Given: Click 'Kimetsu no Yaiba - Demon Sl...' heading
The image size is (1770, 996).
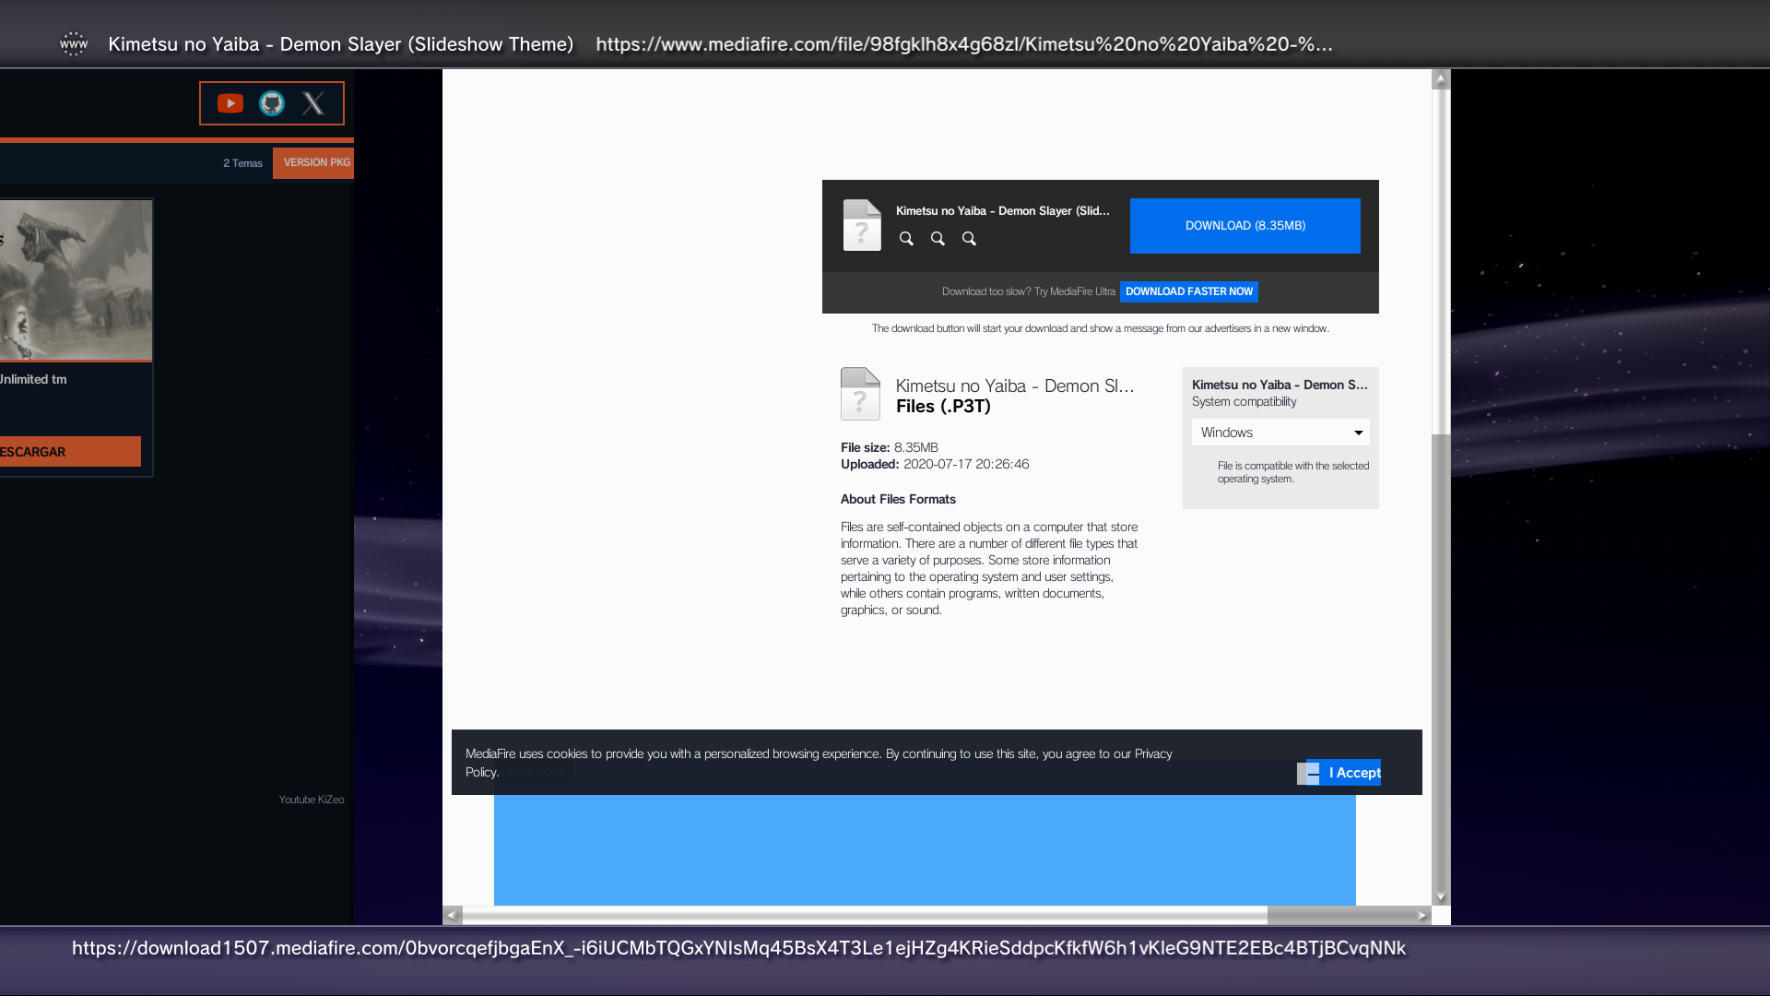Looking at the screenshot, I should tap(1015, 386).
